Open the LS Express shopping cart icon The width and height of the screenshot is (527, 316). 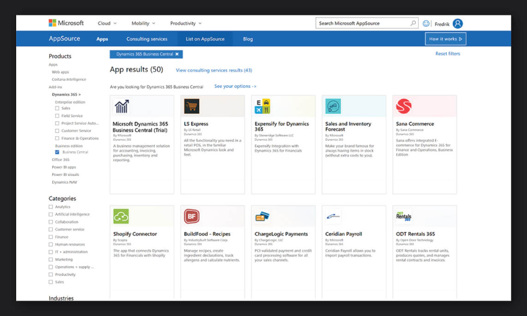192,106
